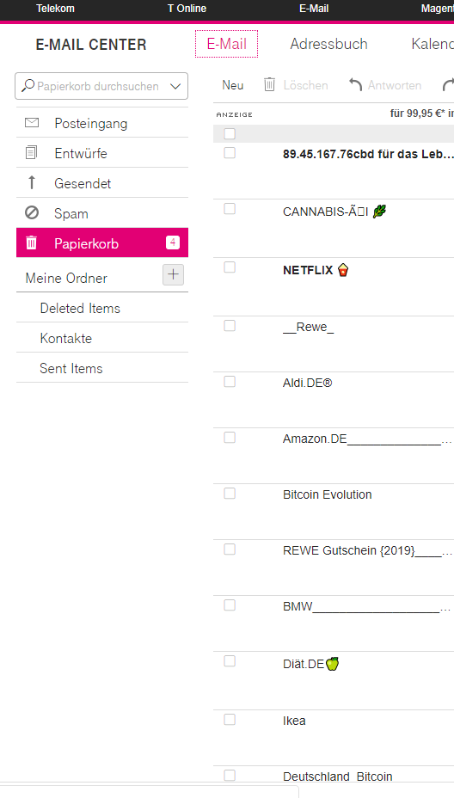This screenshot has height=798, width=454.
Task: Click the Spam blocked-circle icon
Action: [x=32, y=212]
